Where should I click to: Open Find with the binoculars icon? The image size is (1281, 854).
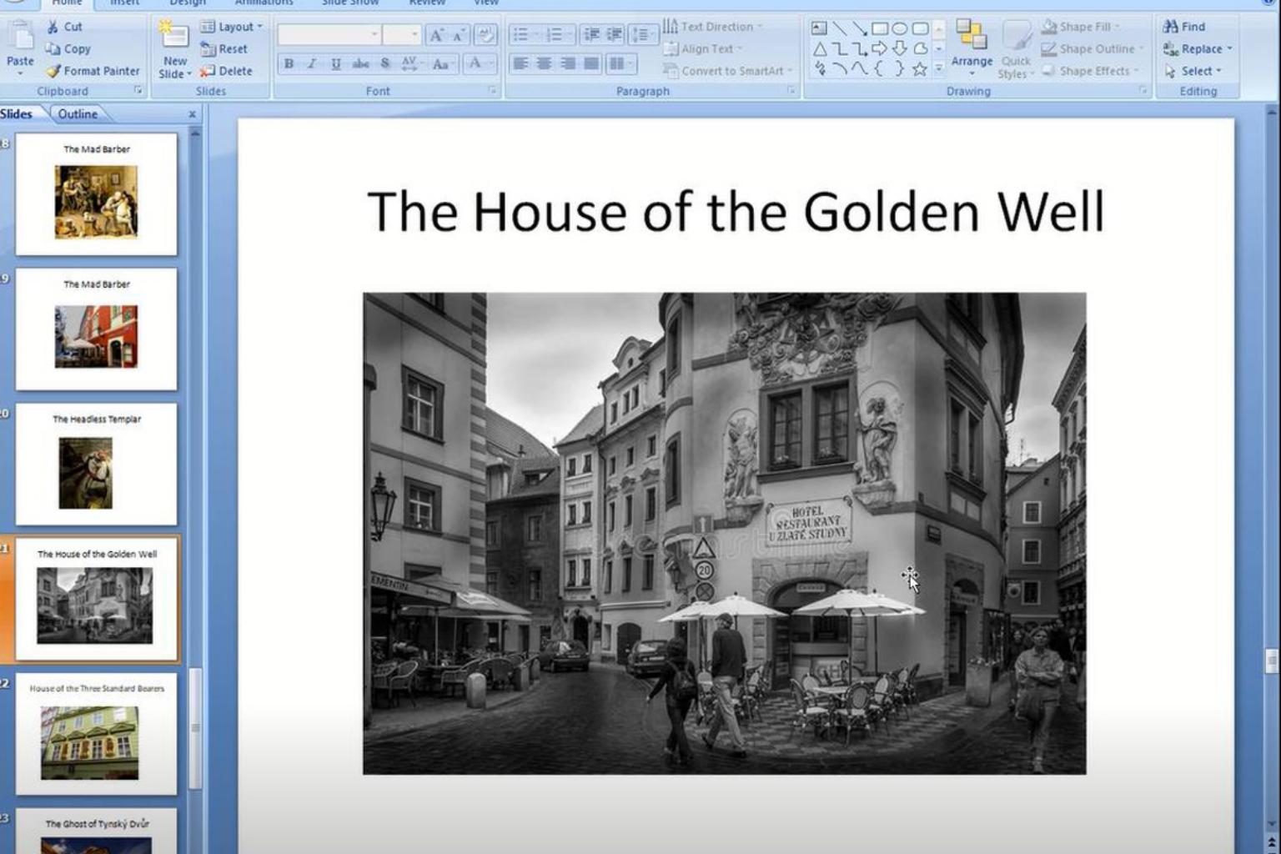click(x=1184, y=27)
